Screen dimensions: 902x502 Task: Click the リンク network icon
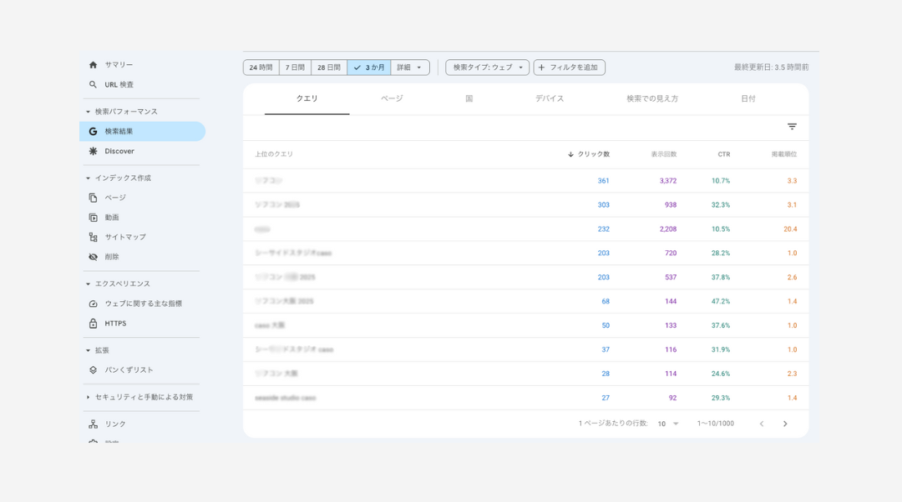point(94,424)
